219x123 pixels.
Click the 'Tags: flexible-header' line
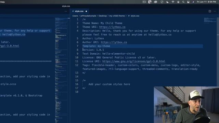point(141,67)
